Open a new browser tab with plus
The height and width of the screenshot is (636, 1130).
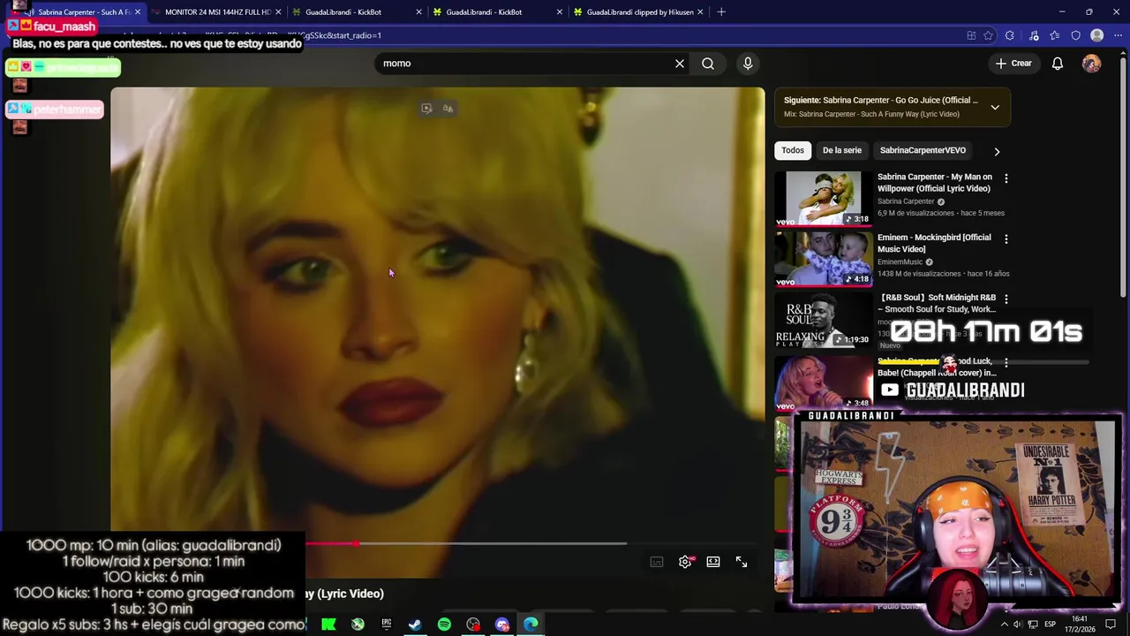pos(721,12)
